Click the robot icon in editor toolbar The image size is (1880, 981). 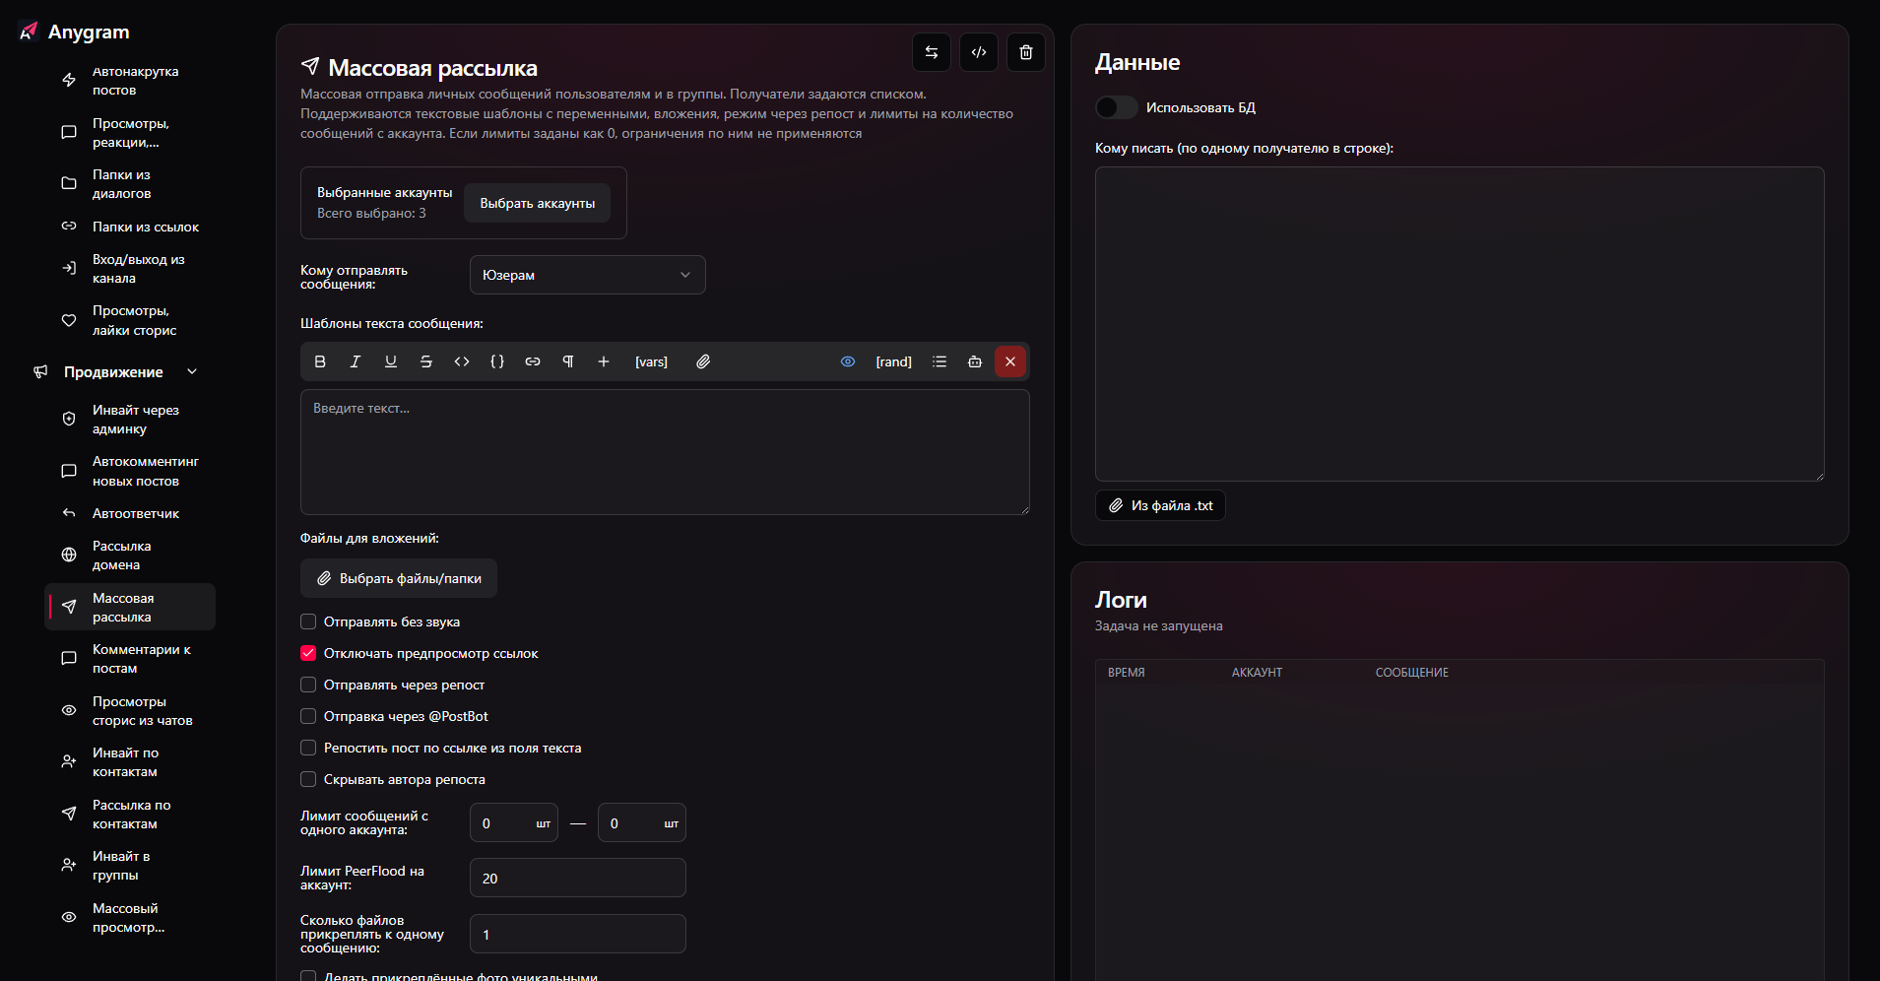[x=975, y=361]
